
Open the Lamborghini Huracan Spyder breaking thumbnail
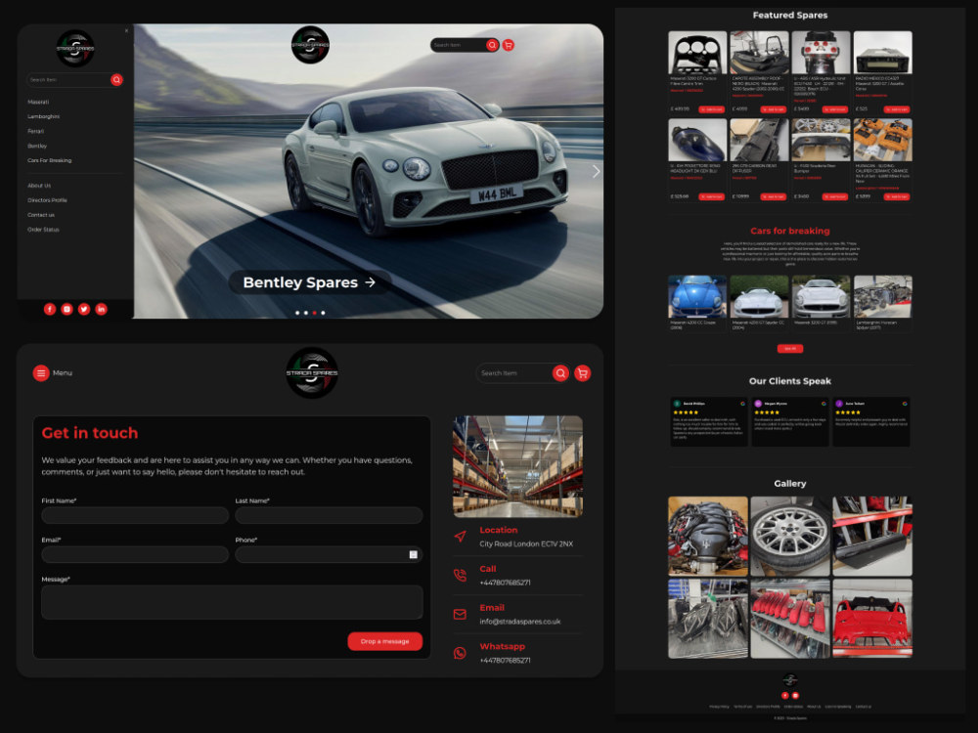[882, 297]
